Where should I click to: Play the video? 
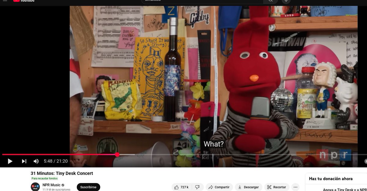coord(10,161)
